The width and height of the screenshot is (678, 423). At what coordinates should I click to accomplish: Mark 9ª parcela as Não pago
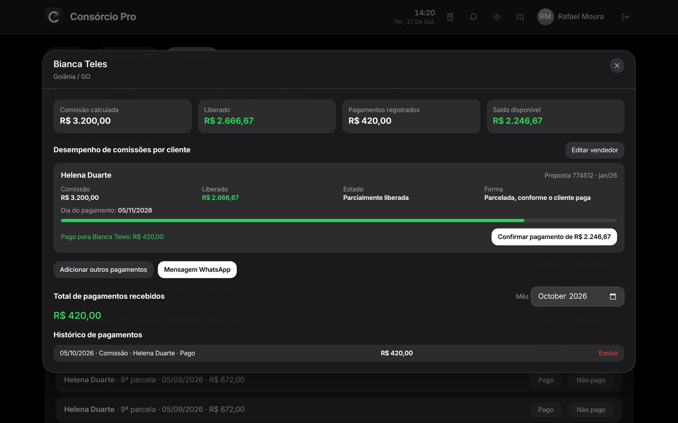click(591, 410)
